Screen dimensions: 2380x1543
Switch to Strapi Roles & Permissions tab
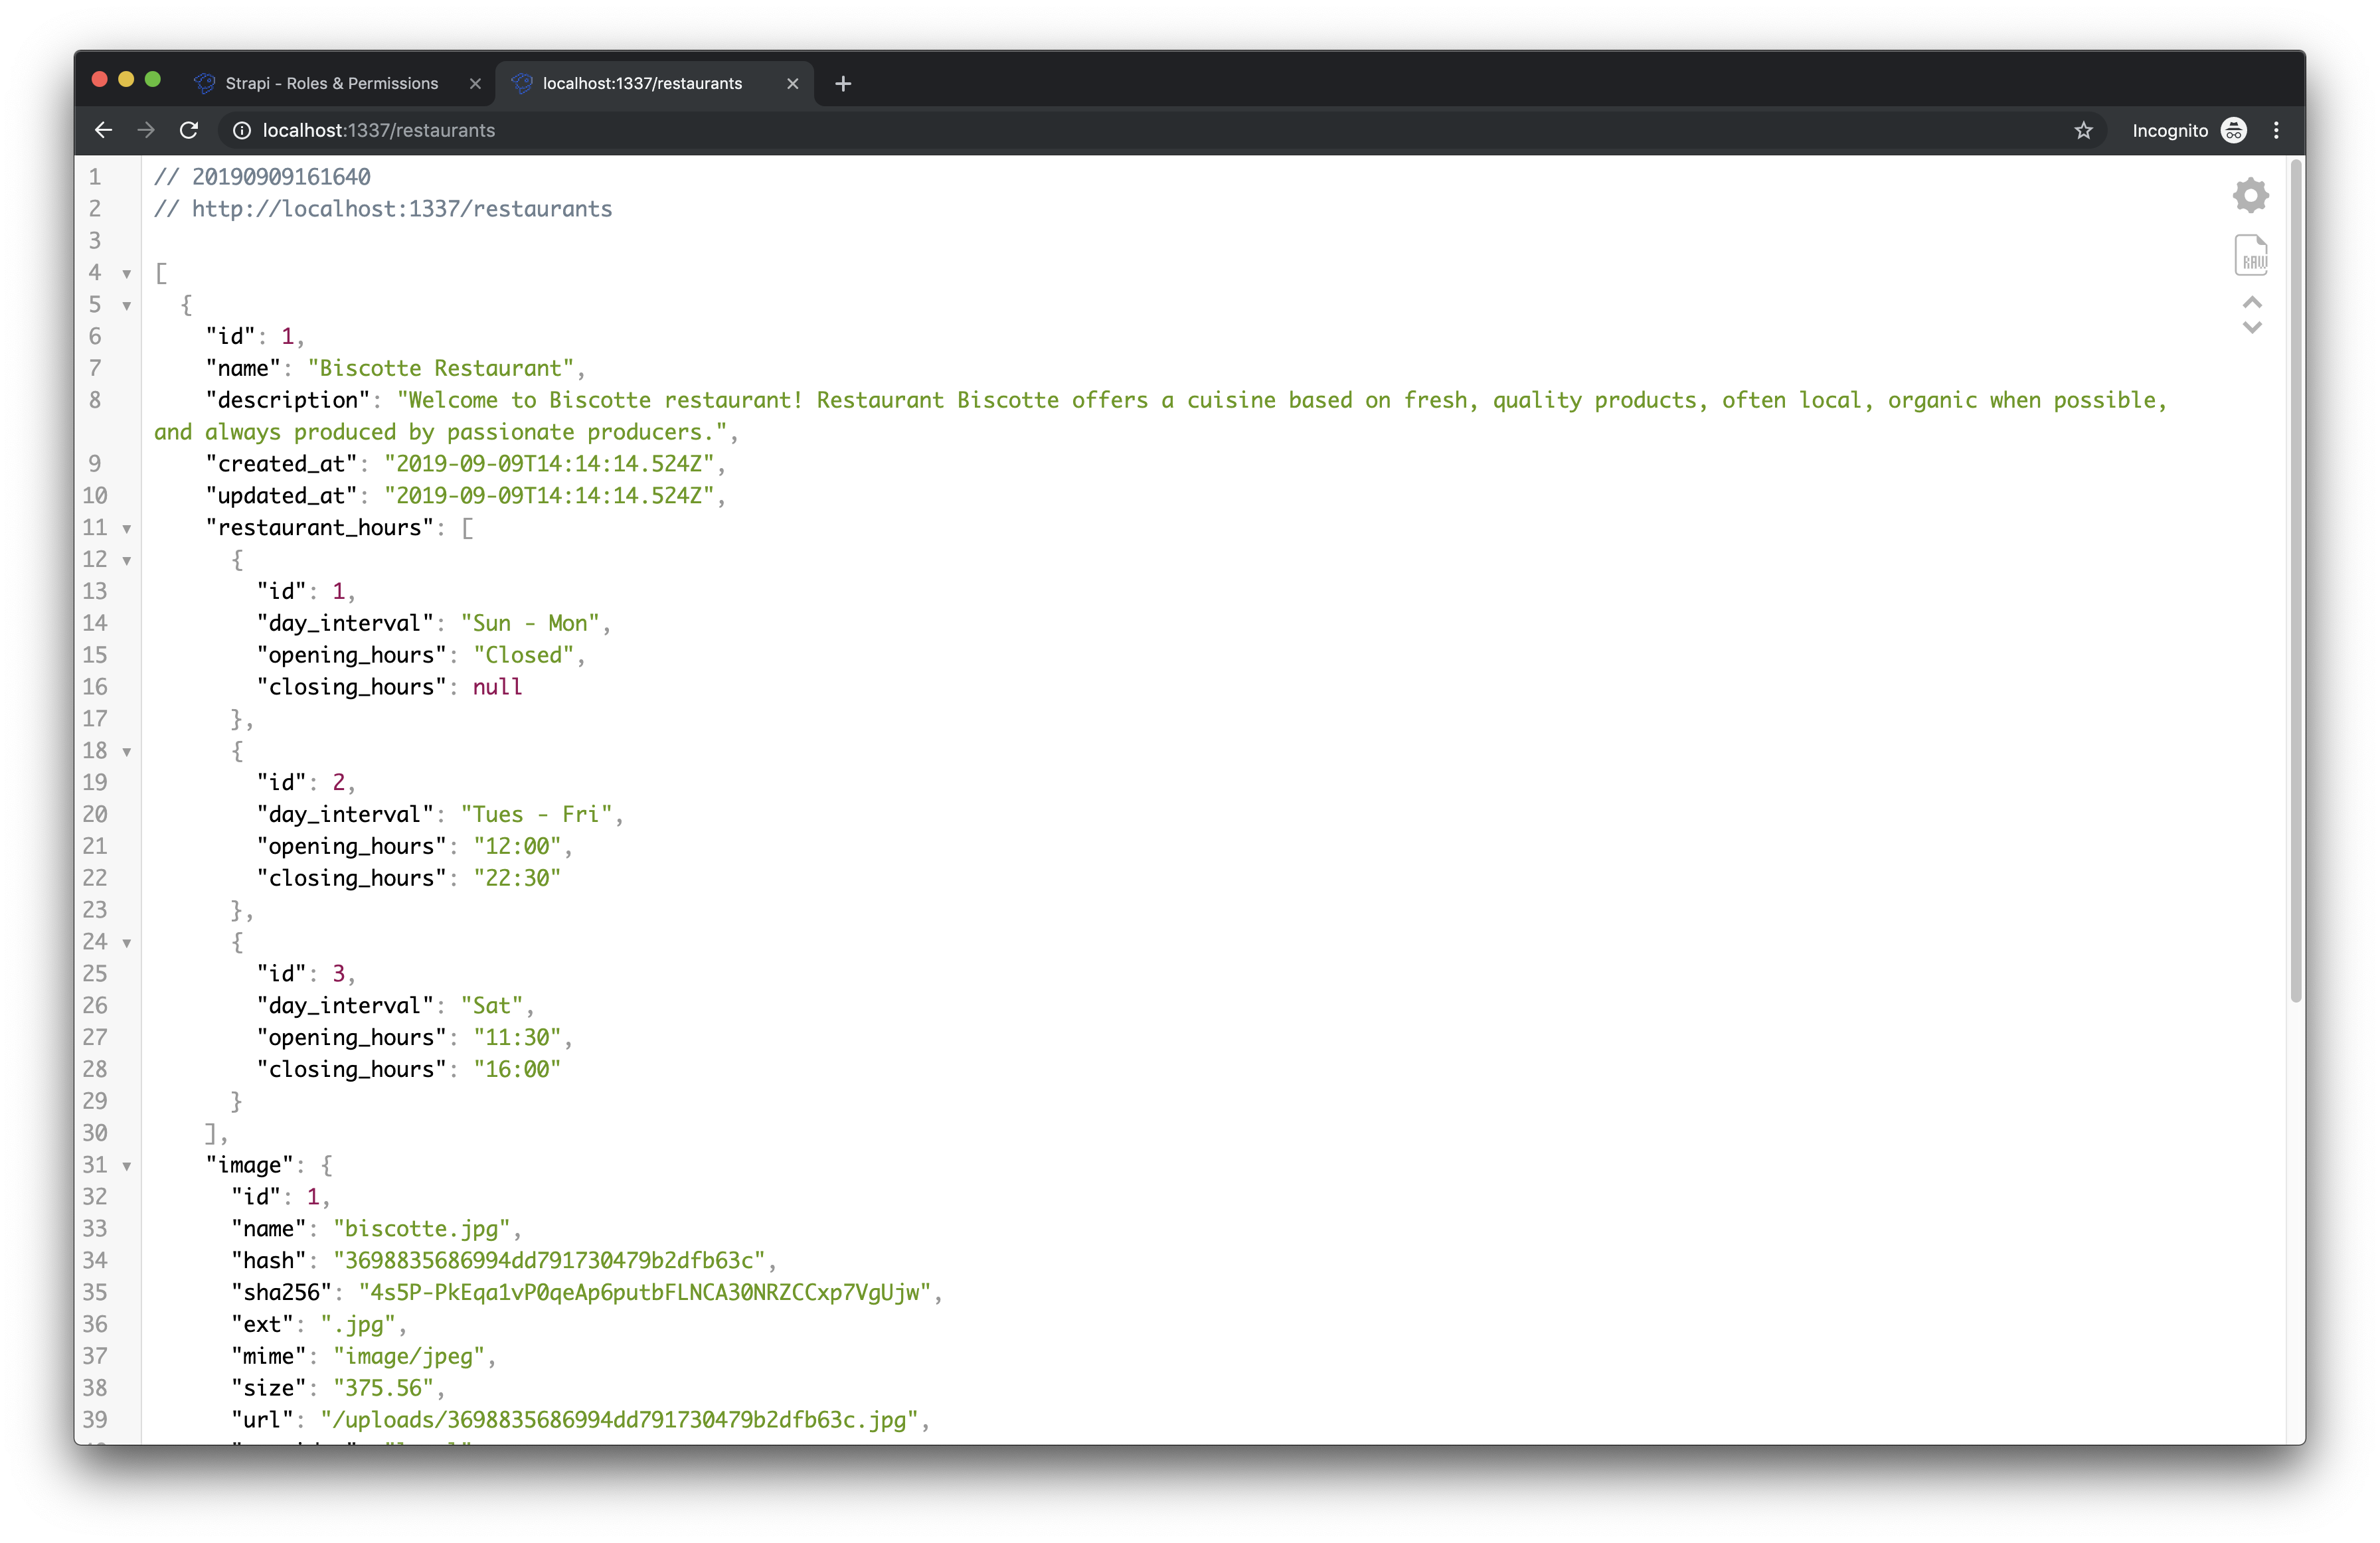tap(331, 83)
